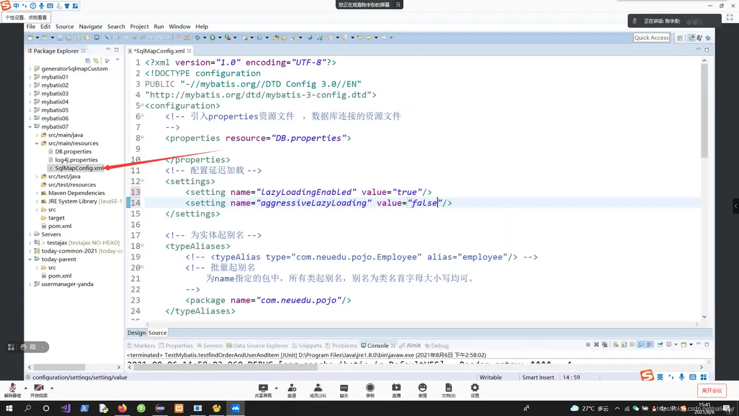Click the Record button in the meeting bar
The height and width of the screenshot is (416, 739).
pyautogui.click(x=370, y=390)
